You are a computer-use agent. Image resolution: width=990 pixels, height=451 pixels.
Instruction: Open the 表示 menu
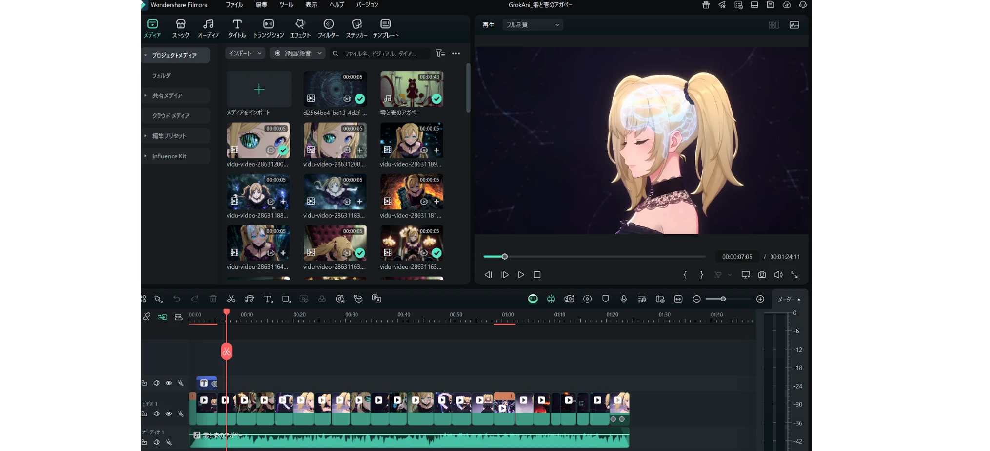pyautogui.click(x=311, y=5)
